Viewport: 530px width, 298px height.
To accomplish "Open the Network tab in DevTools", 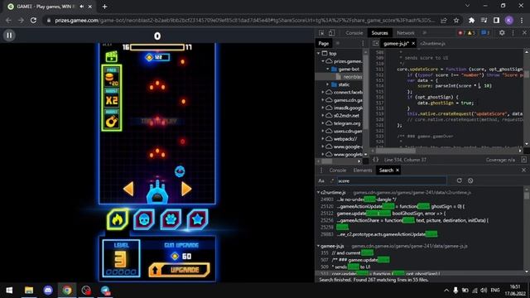I will point(405,33).
